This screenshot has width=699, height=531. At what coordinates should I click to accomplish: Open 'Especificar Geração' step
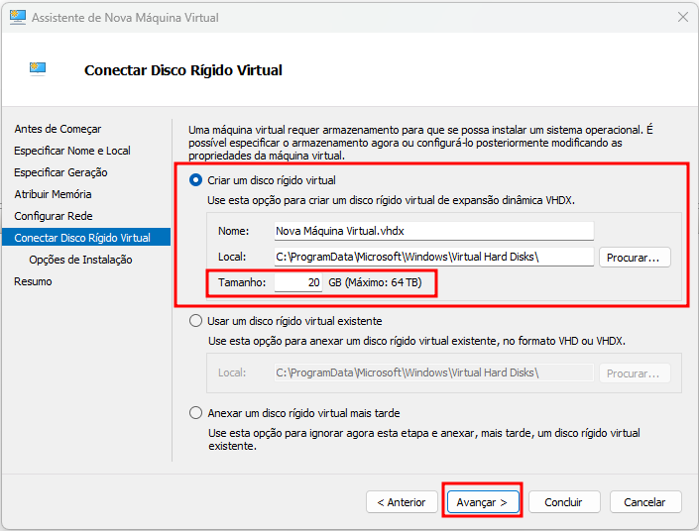tap(60, 172)
